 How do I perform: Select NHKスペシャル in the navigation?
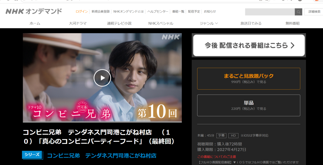pos(161,23)
